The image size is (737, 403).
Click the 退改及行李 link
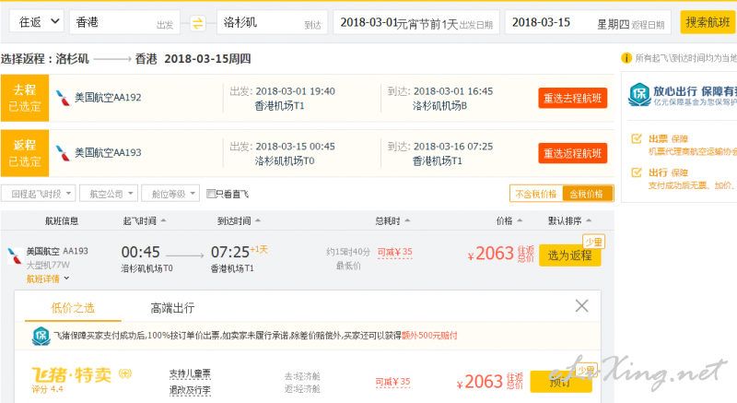tap(190, 390)
